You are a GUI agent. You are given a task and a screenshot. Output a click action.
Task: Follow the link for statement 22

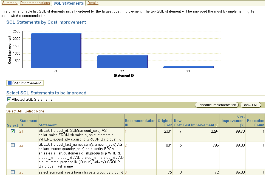coord(21,145)
